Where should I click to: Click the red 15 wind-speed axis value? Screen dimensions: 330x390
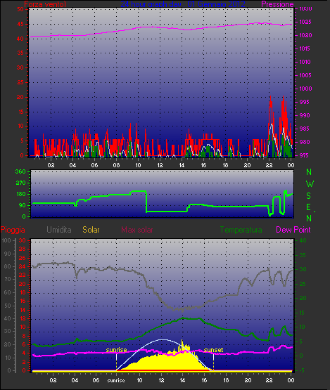pyautogui.click(x=20, y=112)
